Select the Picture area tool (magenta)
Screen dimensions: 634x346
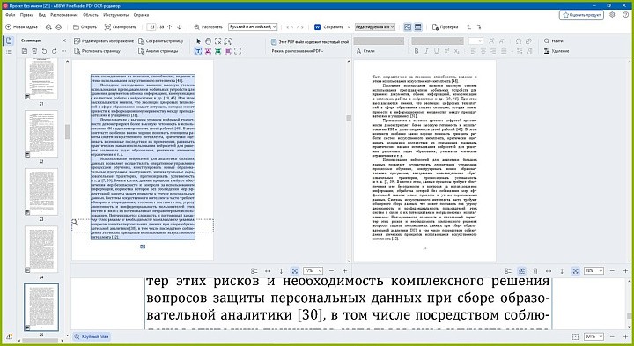click(208, 51)
